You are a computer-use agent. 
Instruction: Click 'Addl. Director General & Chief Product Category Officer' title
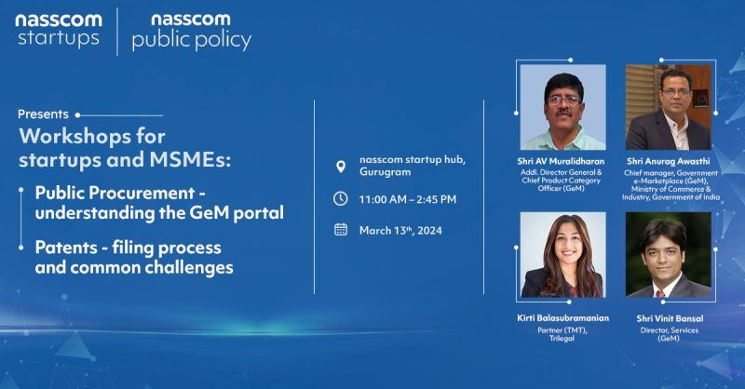tap(562, 181)
